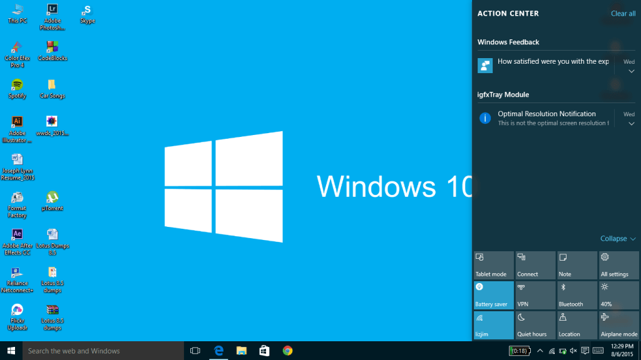This screenshot has width=641, height=360.
Task: Launch µTorrent desktop shortcut
Action: coord(53,201)
